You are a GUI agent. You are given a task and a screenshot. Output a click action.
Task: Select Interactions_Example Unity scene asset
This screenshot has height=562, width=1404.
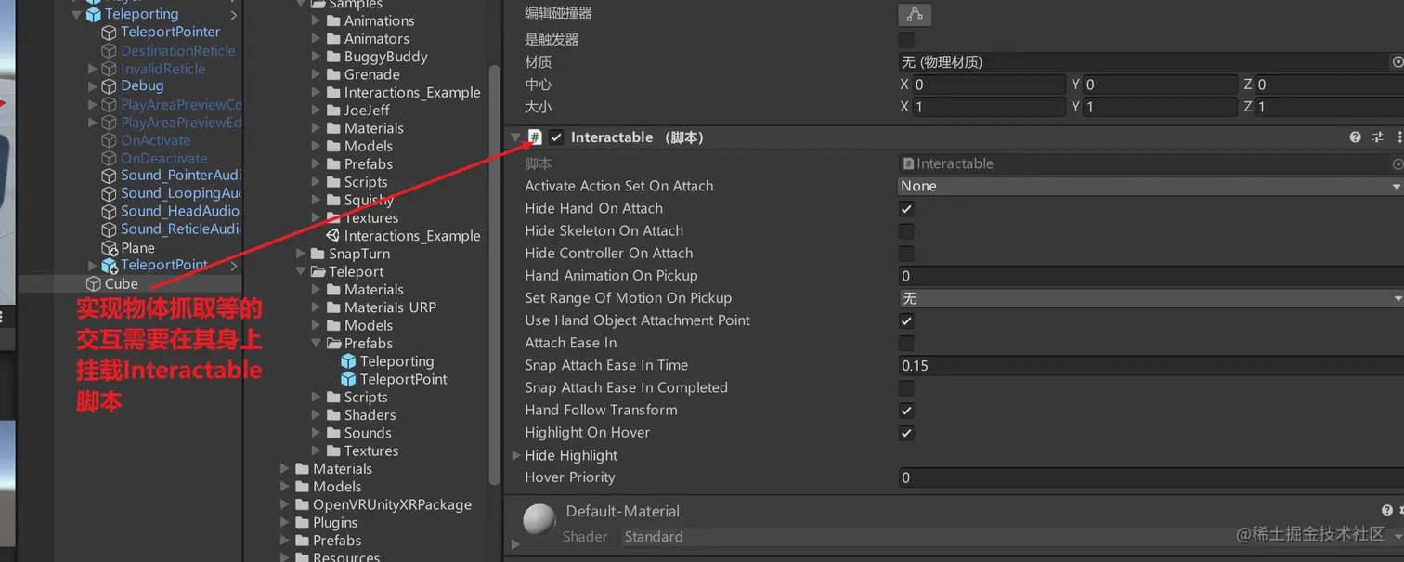tap(403, 236)
